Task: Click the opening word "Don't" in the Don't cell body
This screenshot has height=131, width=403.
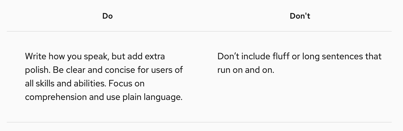Action: (228, 56)
